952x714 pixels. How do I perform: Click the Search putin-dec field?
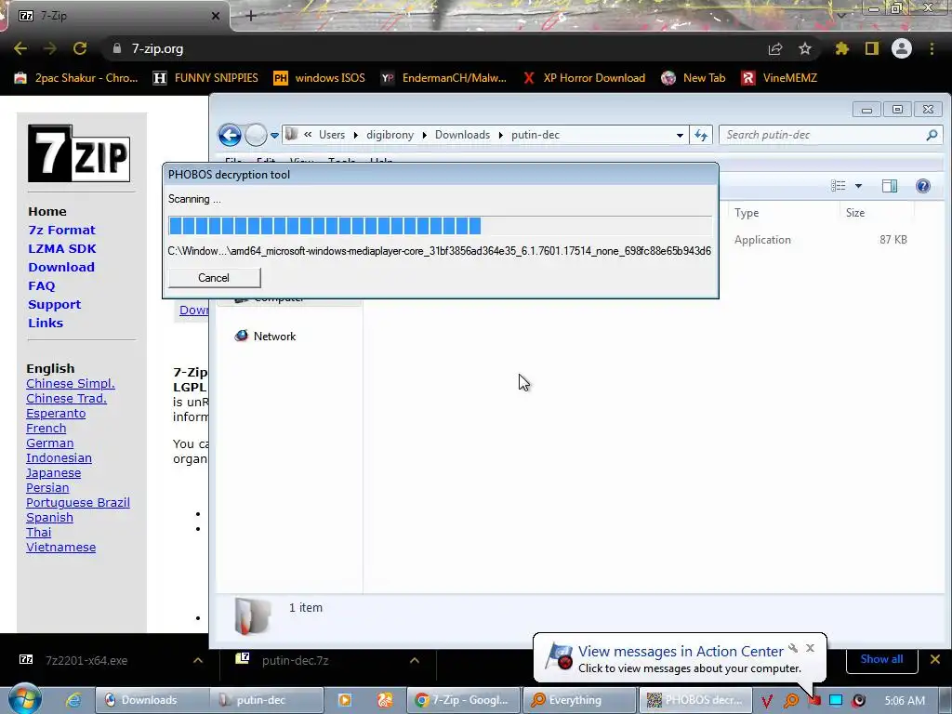pos(830,135)
